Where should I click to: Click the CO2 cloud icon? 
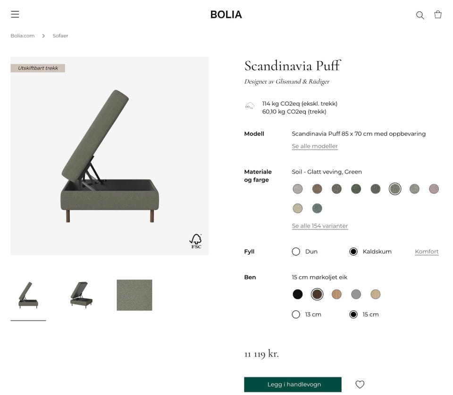tap(250, 106)
